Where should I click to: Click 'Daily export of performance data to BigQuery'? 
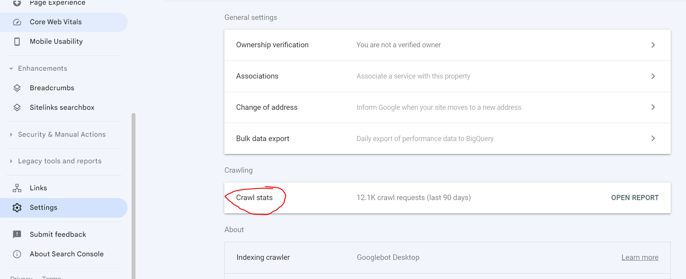tap(425, 139)
